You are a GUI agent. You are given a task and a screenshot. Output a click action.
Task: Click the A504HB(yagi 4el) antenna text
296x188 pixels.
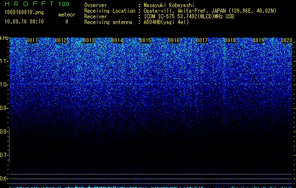click(x=166, y=22)
